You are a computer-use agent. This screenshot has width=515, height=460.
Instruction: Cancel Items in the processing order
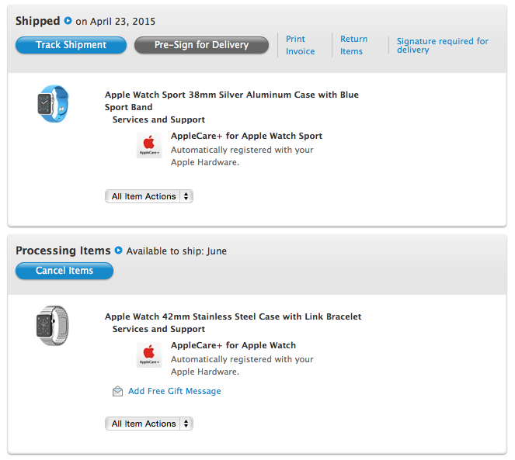point(64,271)
